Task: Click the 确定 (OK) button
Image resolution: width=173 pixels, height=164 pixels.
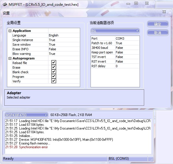Action: pos(158,24)
